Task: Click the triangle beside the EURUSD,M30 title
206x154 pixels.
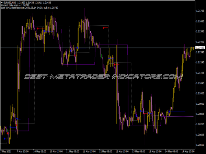Action: tap(2, 2)
